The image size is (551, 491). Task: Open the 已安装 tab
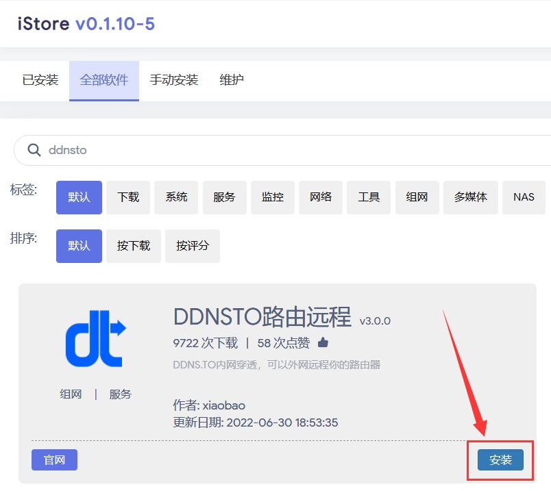40,80
